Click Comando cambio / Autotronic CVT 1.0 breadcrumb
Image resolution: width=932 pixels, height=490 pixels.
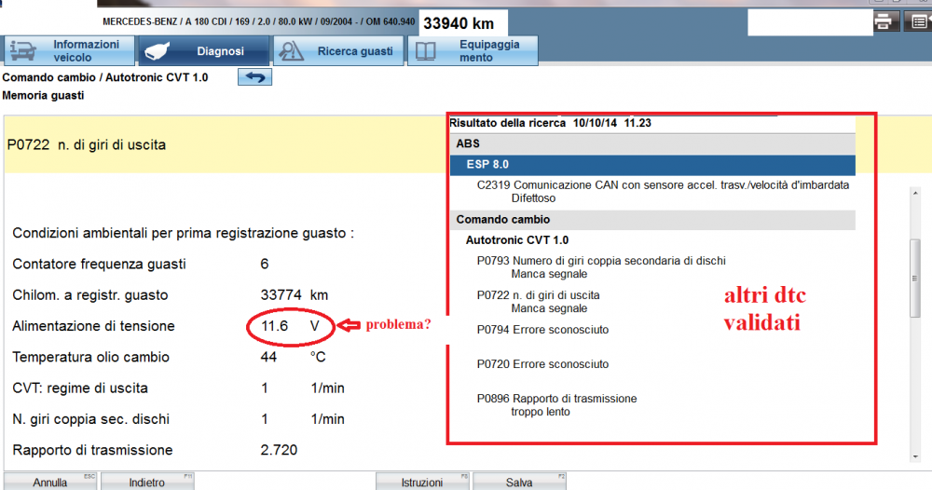pos(105,77)
